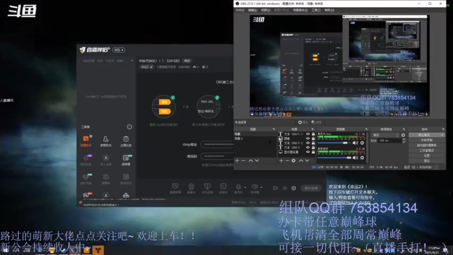Toggle lock on 图像 source
Image resolution: width=453 pixels, height=255 pixels.
click(313, 138)
